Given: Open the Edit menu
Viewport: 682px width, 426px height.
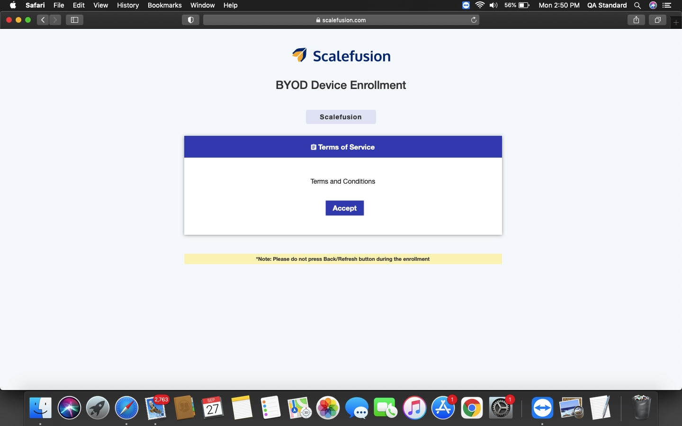Looking at the screenshot, I should click(x=79, y=5).
